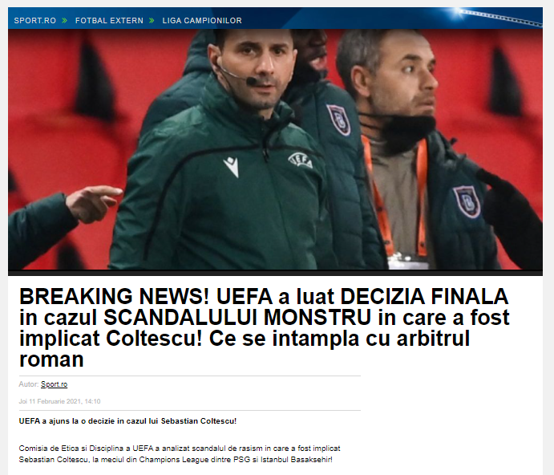The height and width of the screenshot is (475, 554).
Task: Click the green chevron after SPORT.RO
Action: pyautogui.click(x=65, y=21)
